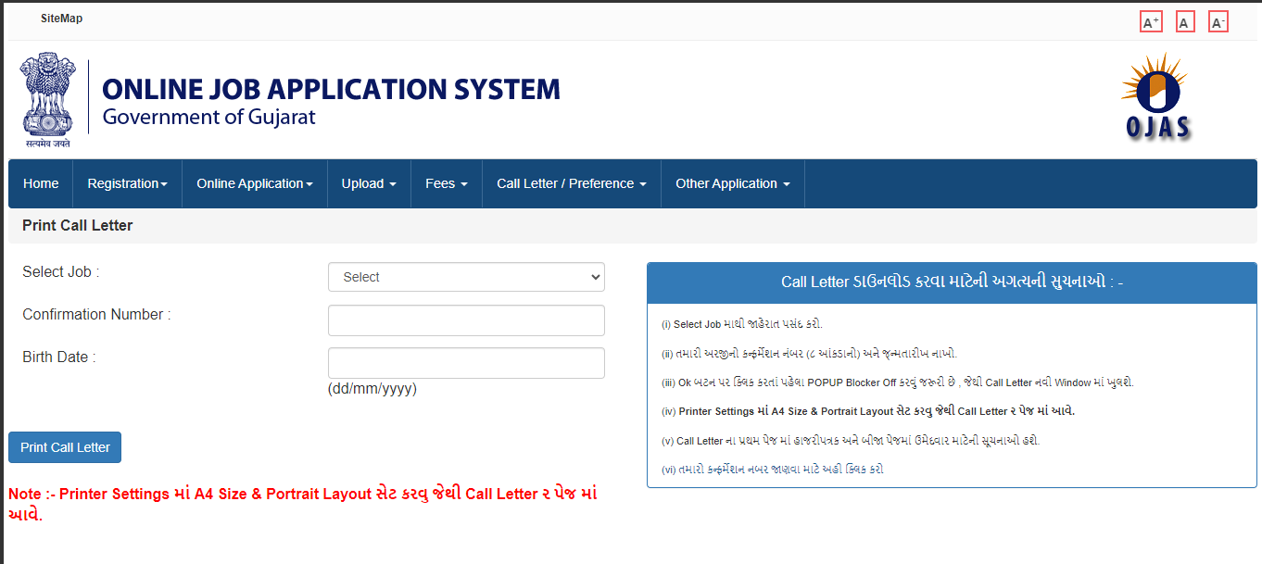Increase font size with A+ icon
Viewport: 1262px width, 564px height.
click(x=1151, y=22)
